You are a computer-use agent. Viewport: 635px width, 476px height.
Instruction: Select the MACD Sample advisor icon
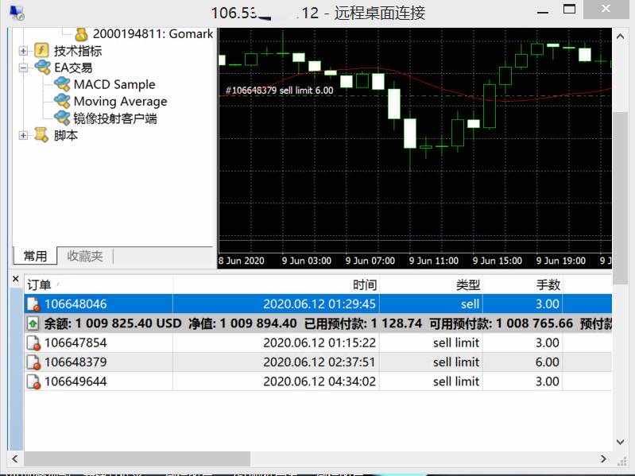click(62, 84)
